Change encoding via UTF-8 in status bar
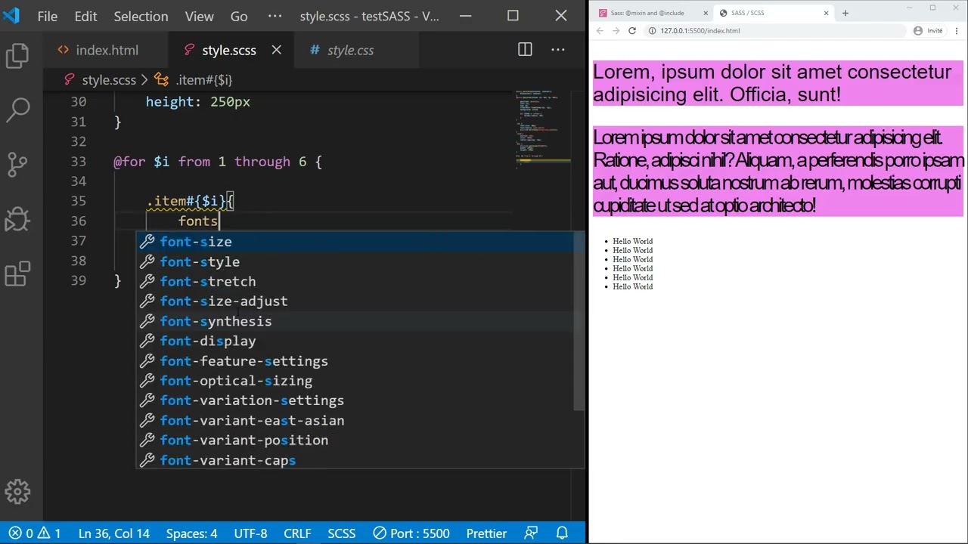 [250, 533]
